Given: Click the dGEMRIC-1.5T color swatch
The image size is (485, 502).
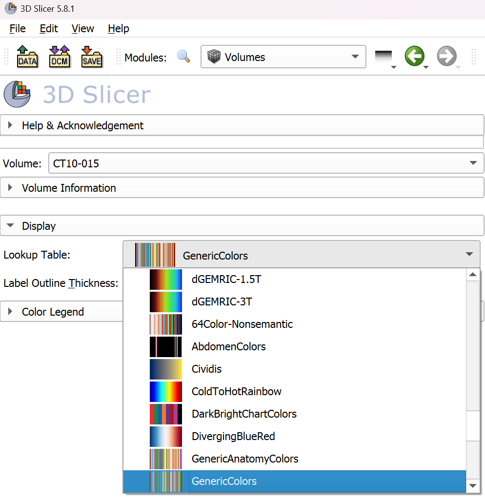Looking at the screenshot, I should [166, 279].
